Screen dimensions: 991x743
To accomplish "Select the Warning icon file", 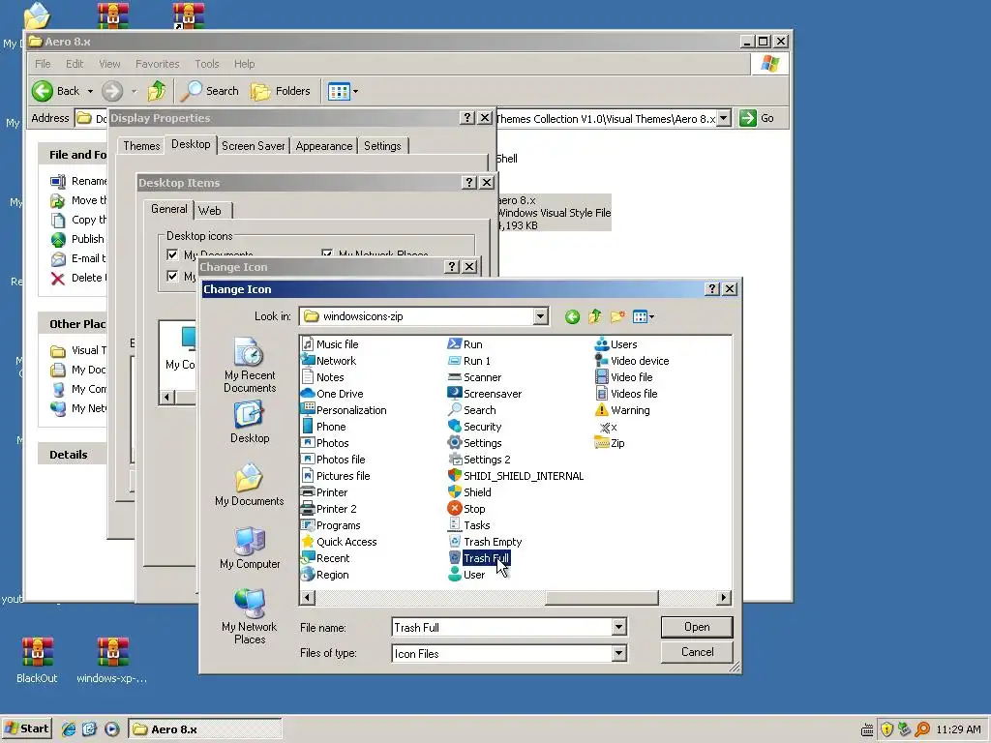I will (622, 410).
